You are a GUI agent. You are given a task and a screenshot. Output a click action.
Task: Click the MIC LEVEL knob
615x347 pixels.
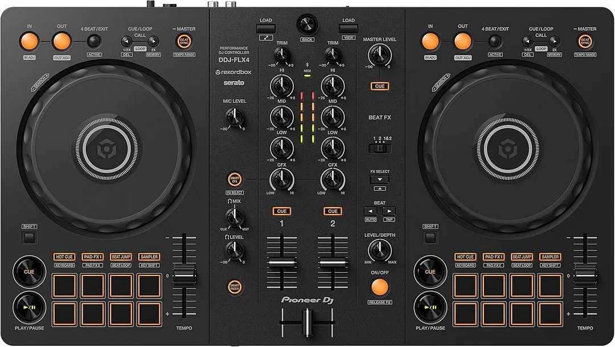click(235, 117)
